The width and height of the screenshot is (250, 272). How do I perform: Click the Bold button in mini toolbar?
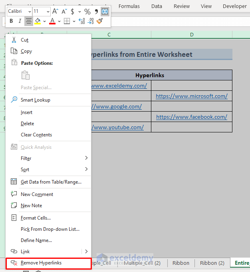click(x=11, y=21)
